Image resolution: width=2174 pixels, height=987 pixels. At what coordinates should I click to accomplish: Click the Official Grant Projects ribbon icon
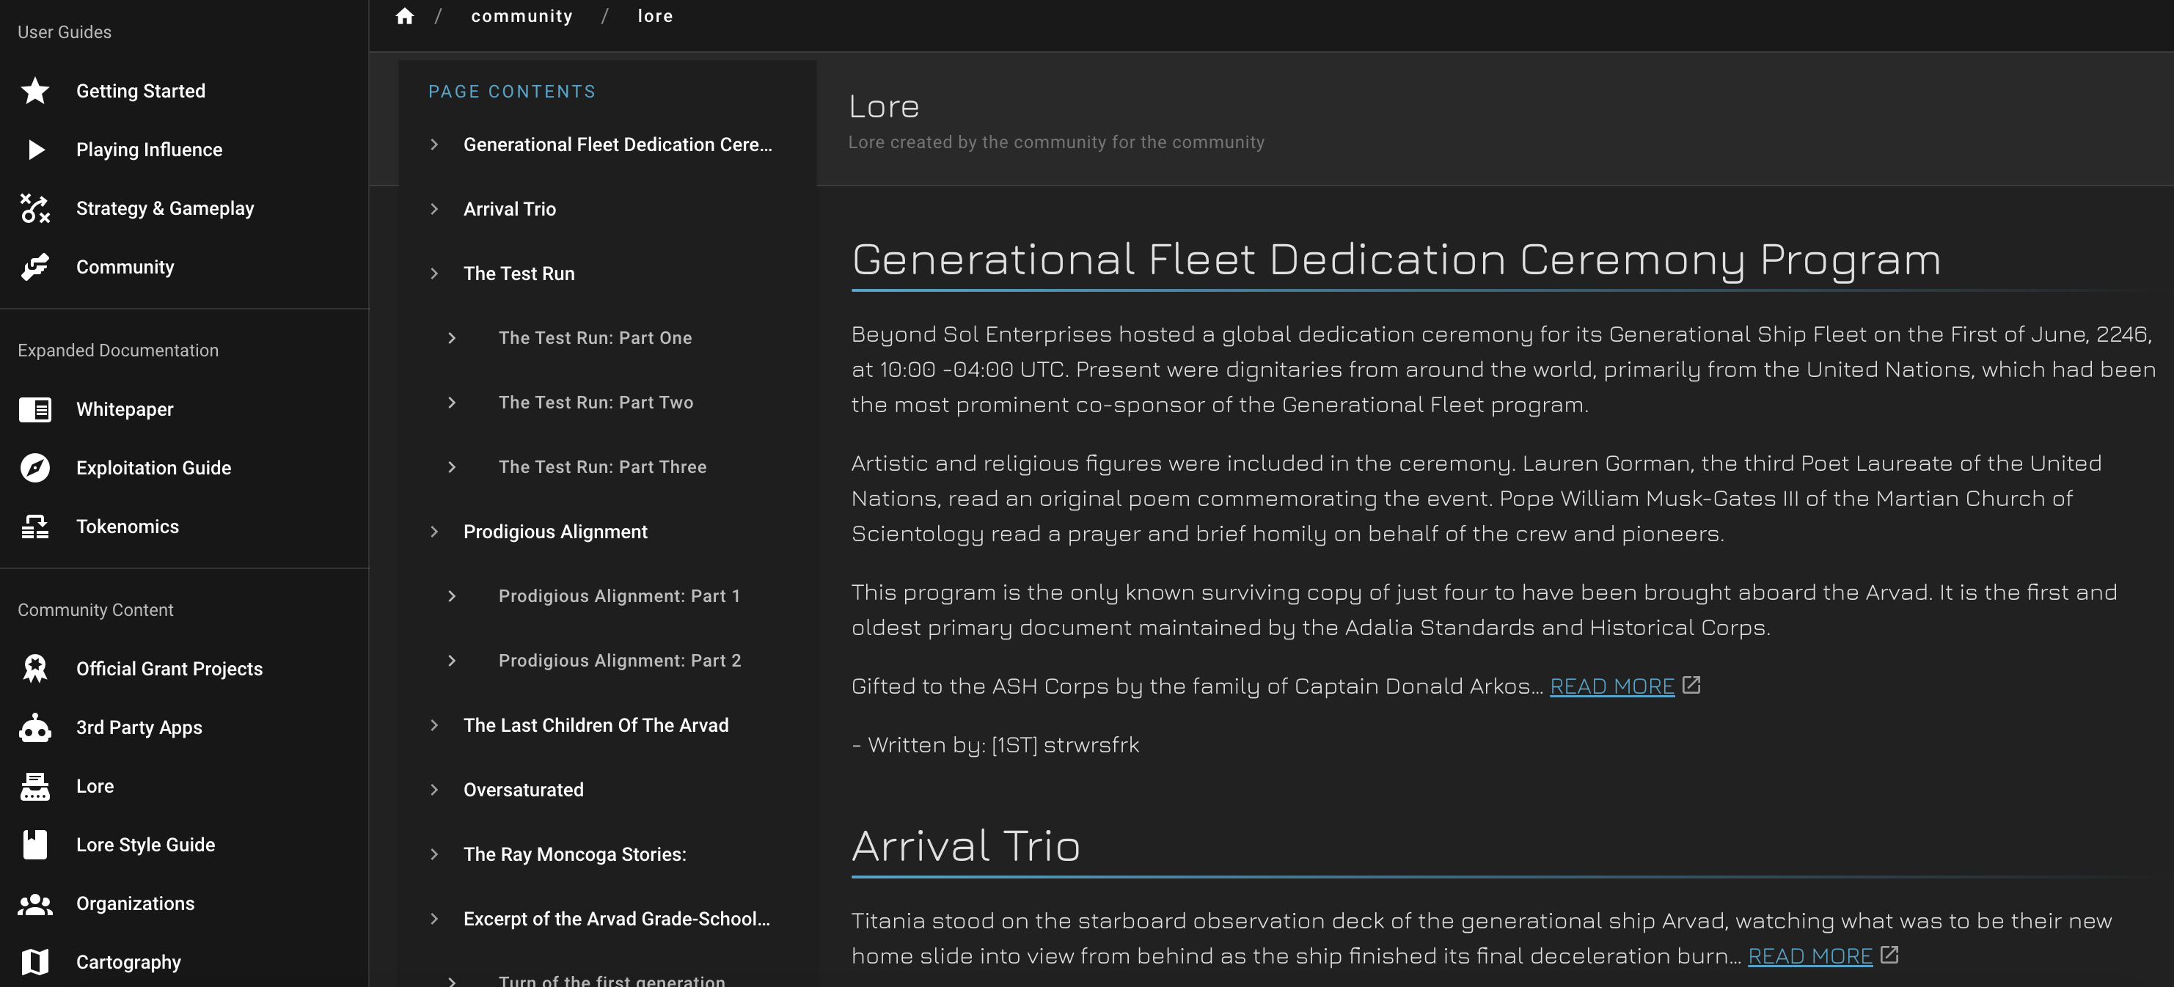[x=34, y=668]
